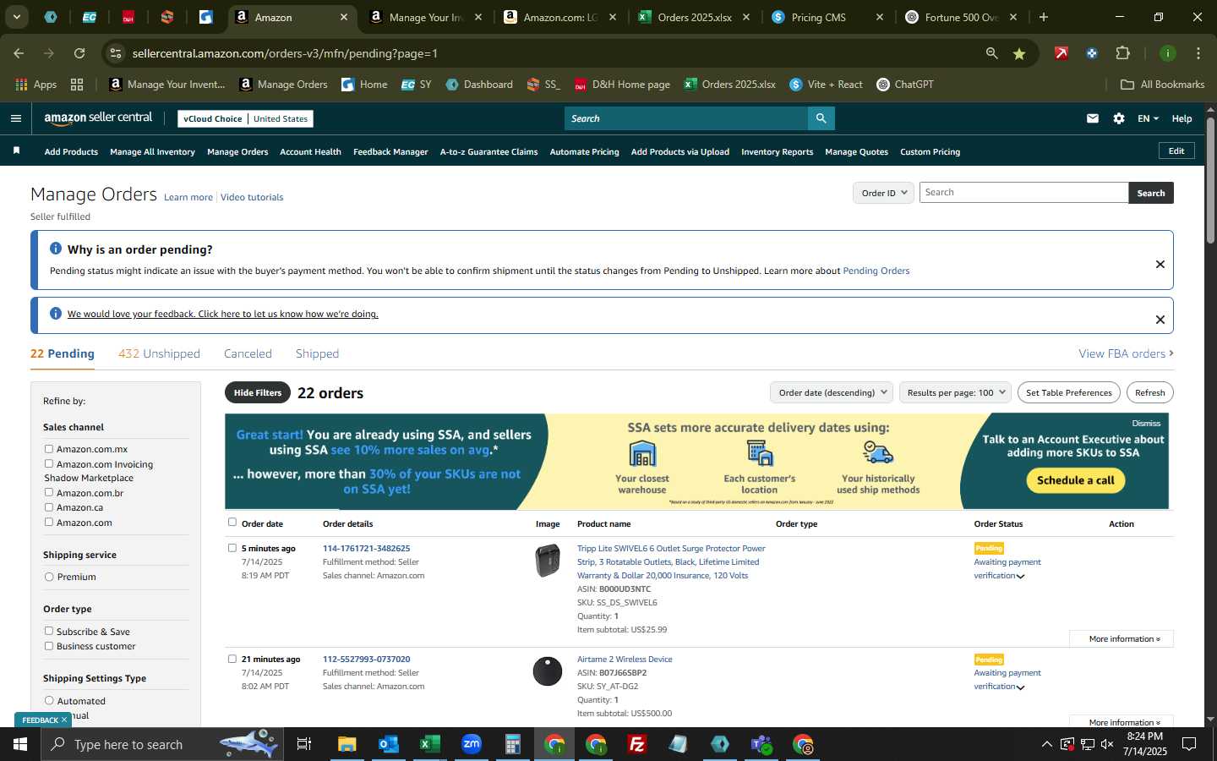The height and width of the screenshot is (761, 1217).
Task: Open the Order date (descending) sort dropdown
Action: (832, 392)
